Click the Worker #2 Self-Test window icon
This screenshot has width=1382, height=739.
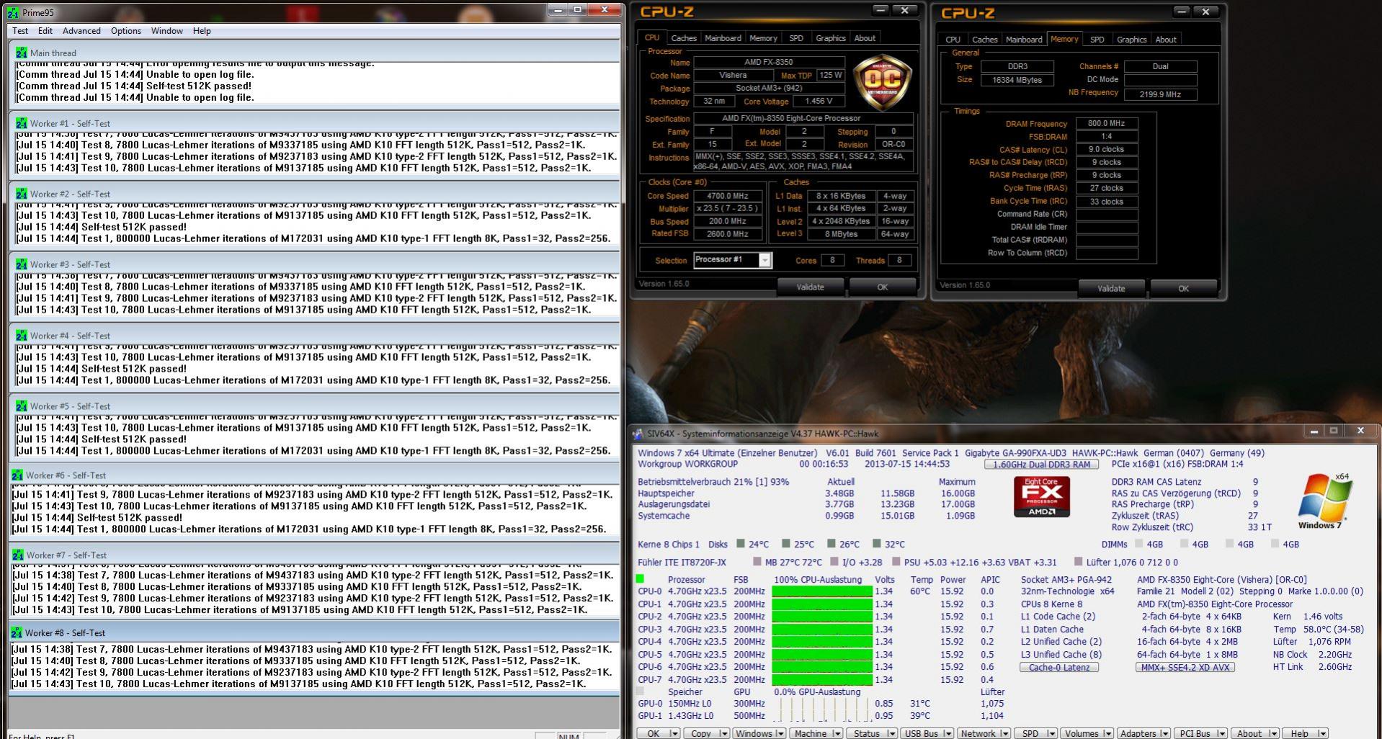(21, 194)
